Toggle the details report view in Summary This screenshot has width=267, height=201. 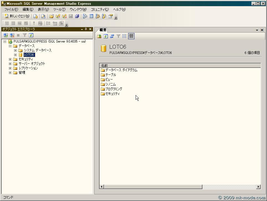[131, 36]
